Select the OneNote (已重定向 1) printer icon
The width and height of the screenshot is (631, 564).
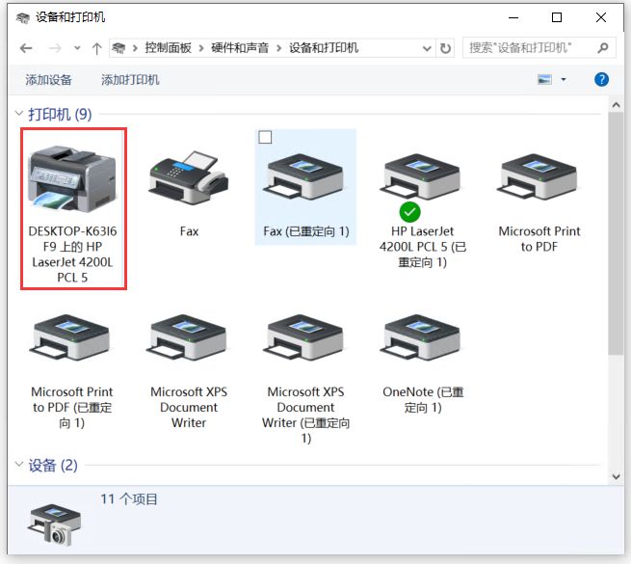[422, 337]
